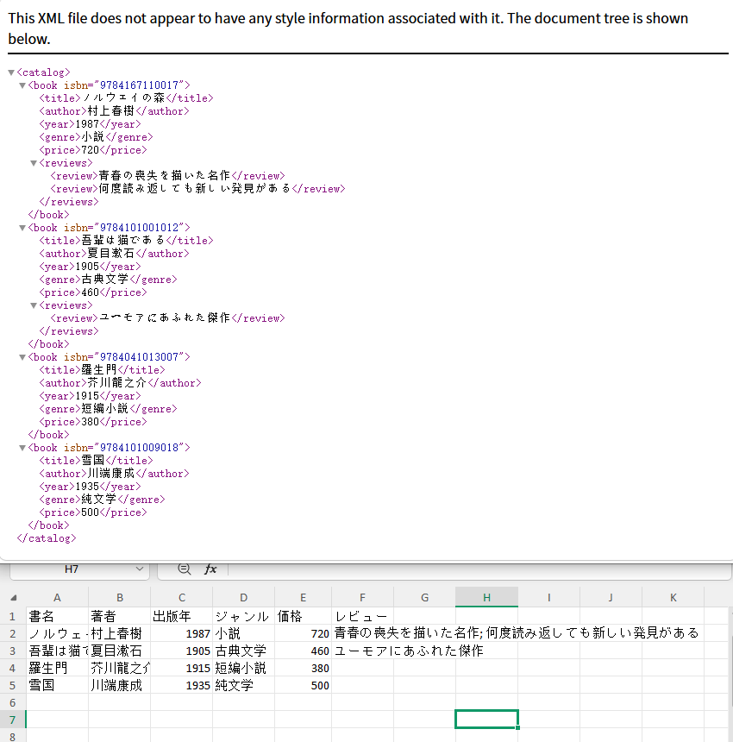Select column B header
The image size is (733, 742).
point(120,598)
